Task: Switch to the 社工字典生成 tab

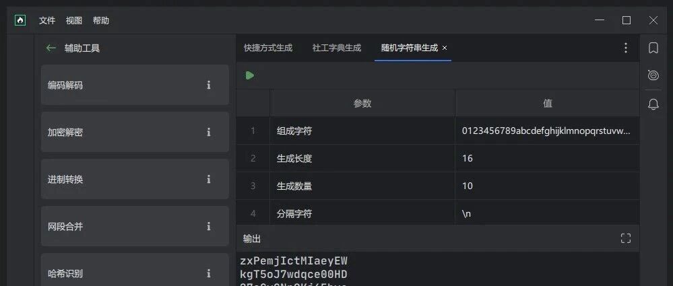Action: [337, 48]
